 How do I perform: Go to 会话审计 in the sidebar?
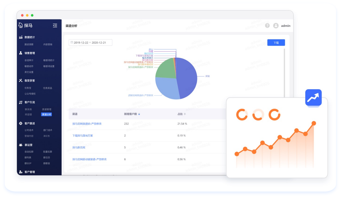[29, 60]
